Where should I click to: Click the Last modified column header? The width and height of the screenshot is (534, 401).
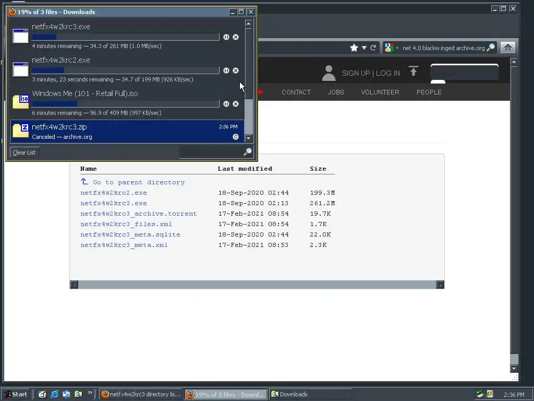[x=245, y=169]
